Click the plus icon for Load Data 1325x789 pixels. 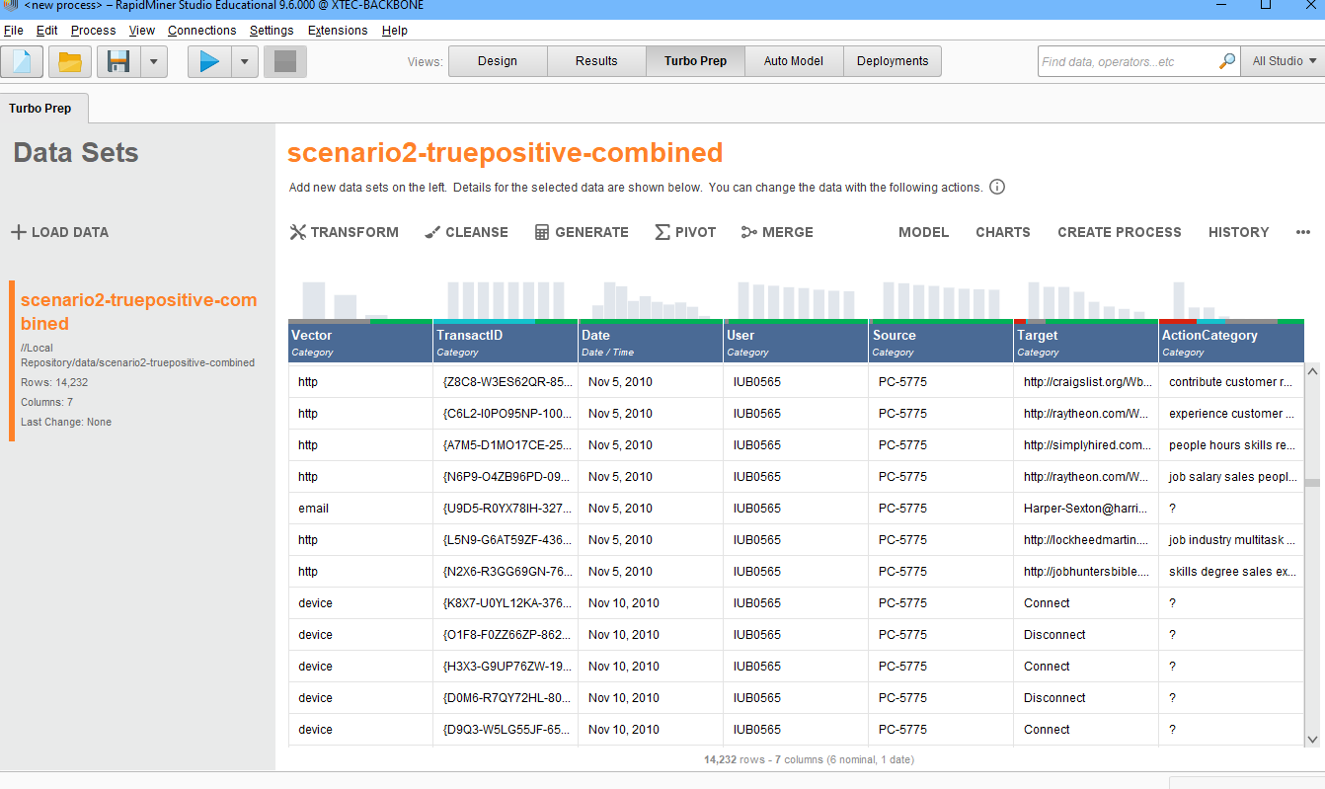tap(19, 232)
